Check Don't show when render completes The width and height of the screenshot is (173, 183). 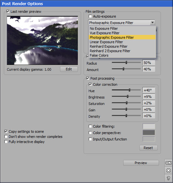(6, 137)
